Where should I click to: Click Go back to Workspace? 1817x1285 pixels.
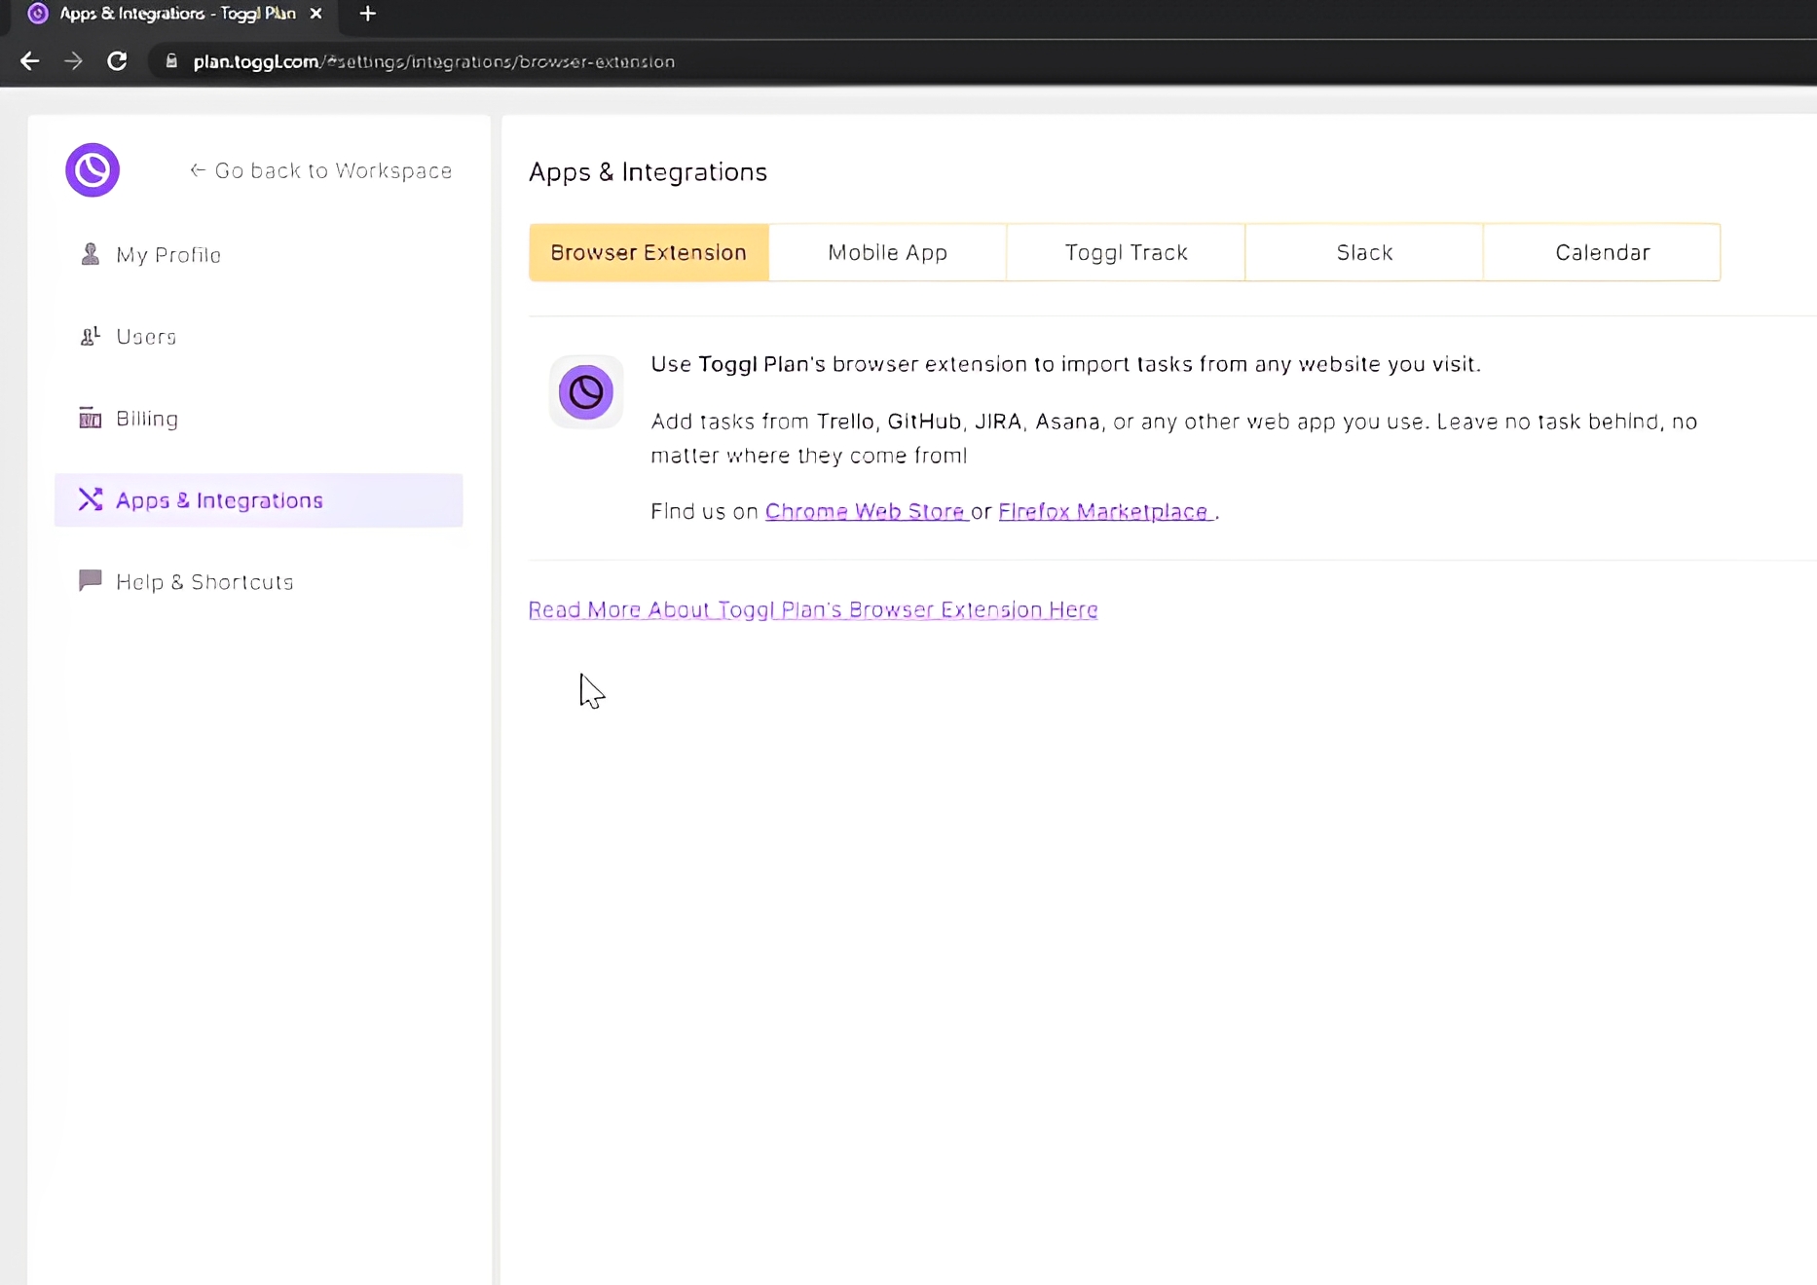(320, 170)
